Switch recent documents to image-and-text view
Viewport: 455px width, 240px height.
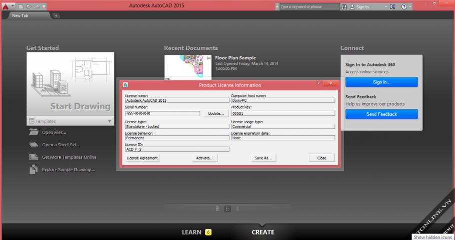click(x=227, y=209)
